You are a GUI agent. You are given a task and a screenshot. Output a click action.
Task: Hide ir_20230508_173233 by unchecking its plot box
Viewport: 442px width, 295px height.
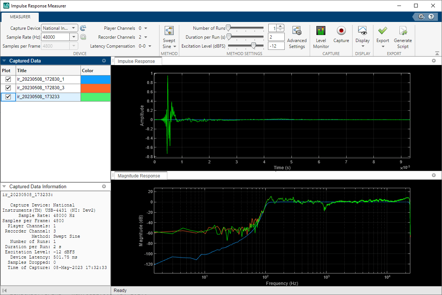[x=8, y=97]
